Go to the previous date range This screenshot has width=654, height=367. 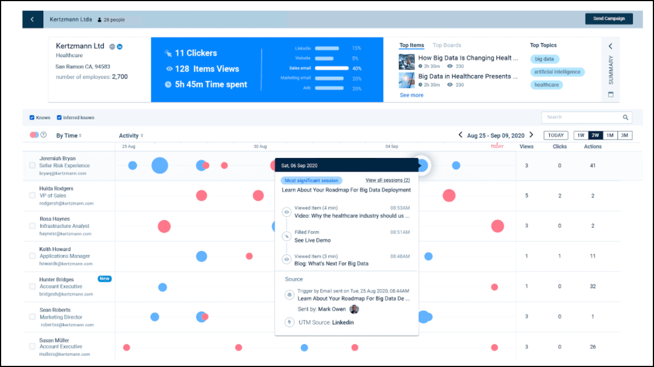(x=461, y=135)
